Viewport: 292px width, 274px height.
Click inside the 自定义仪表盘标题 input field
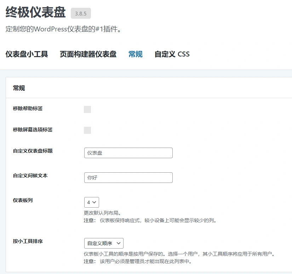tap(128, 153)
